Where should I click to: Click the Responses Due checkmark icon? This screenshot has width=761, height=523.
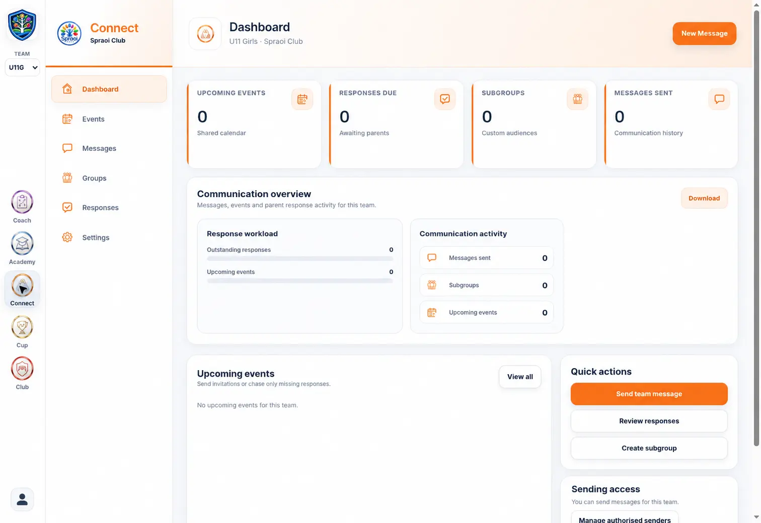point(445,99)
